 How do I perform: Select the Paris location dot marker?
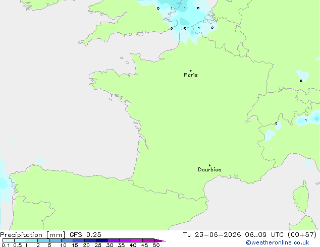tap(191, 71)
